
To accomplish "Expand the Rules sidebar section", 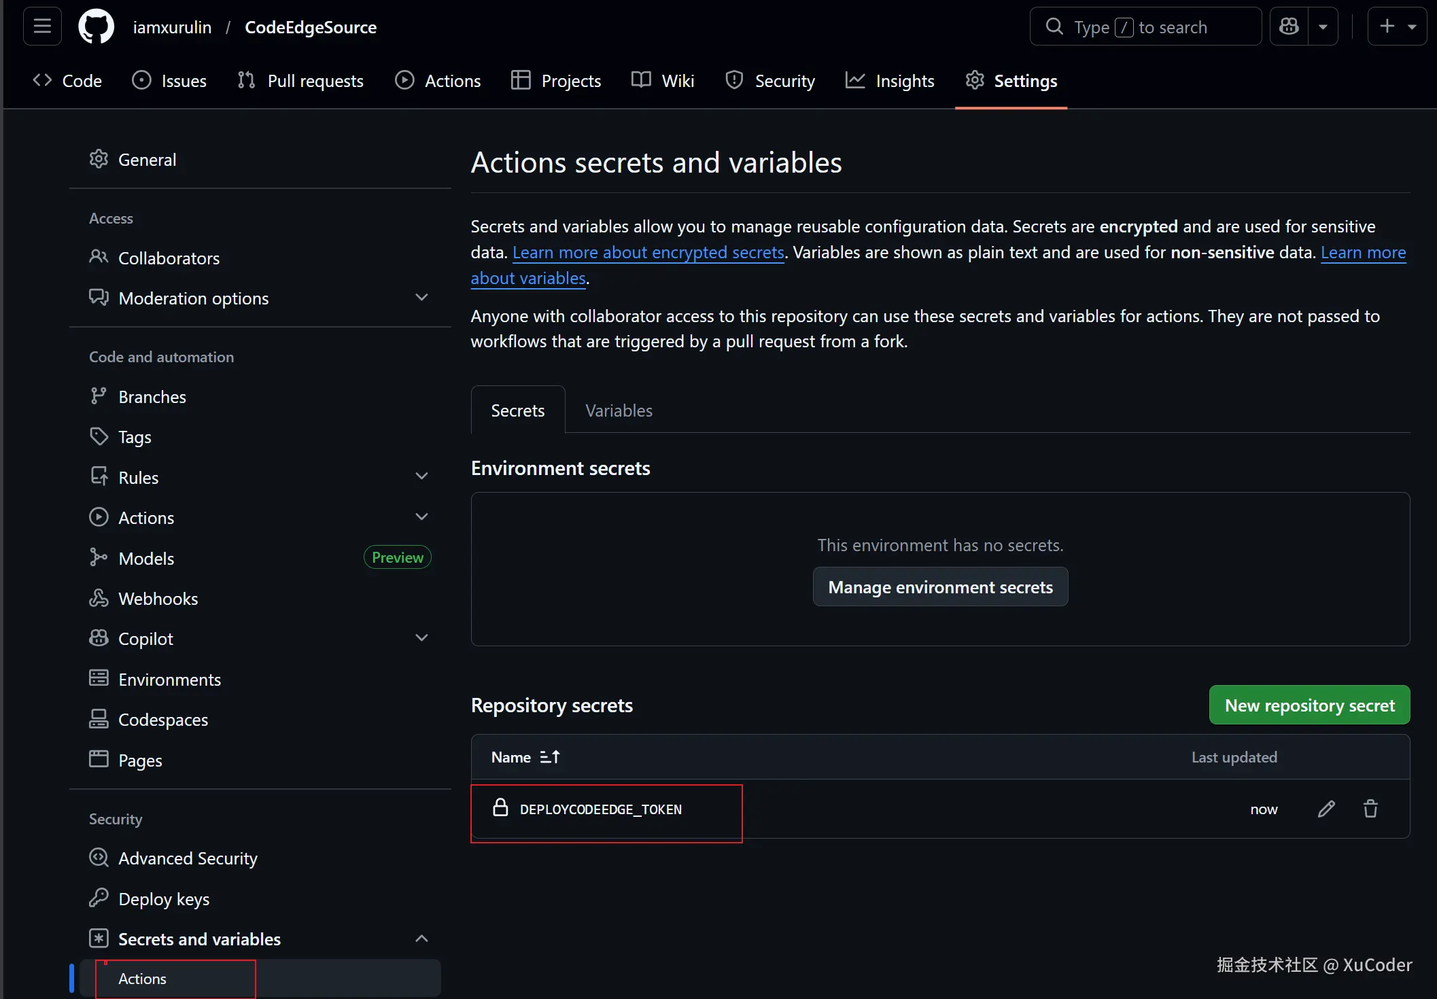I will pos(421,476).
